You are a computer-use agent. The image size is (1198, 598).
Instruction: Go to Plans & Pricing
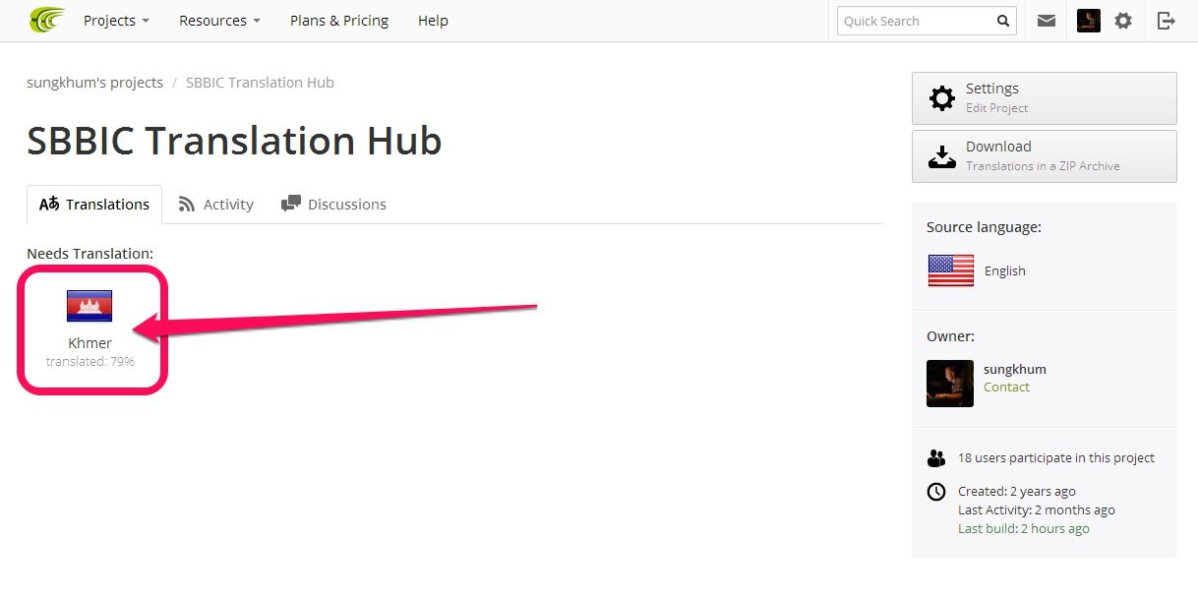339,21
